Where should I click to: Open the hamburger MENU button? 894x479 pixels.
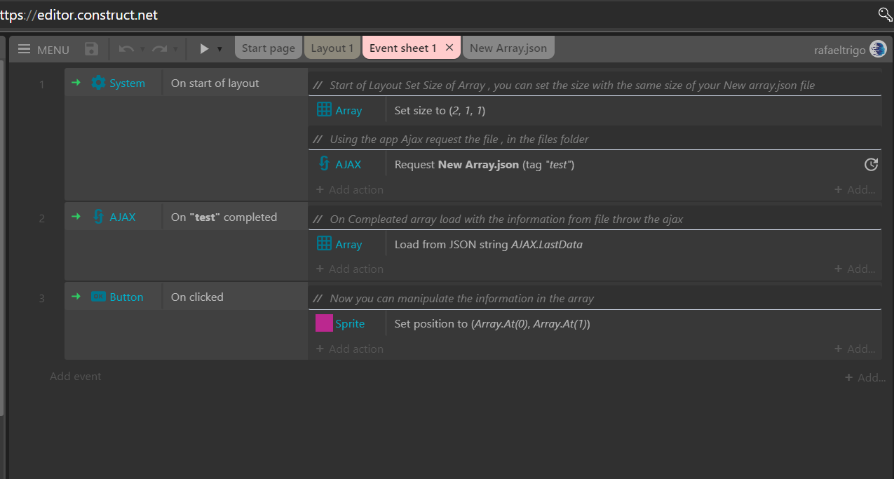coord(43,49)
